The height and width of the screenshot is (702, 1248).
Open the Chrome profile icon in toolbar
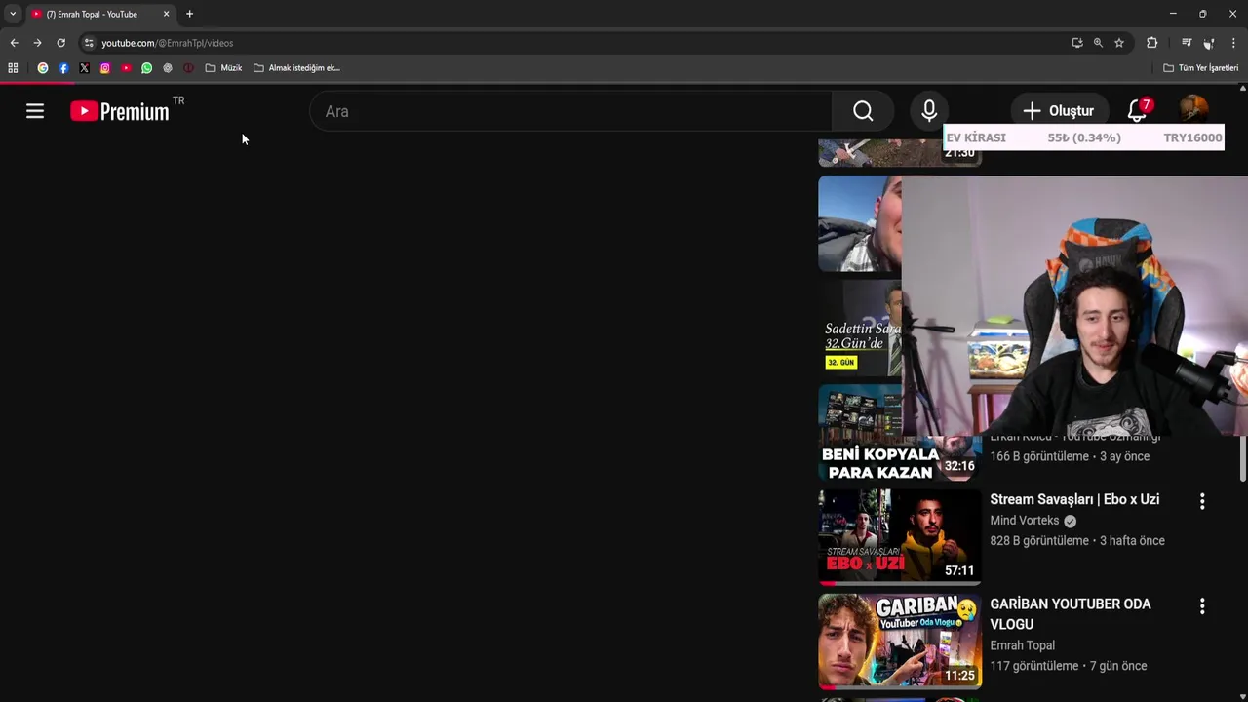click(1209, 43)
